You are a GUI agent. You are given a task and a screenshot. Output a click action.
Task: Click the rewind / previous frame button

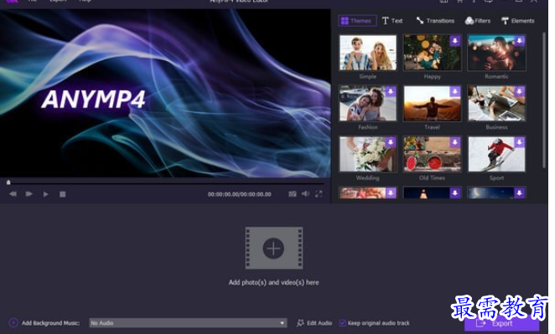13,194
